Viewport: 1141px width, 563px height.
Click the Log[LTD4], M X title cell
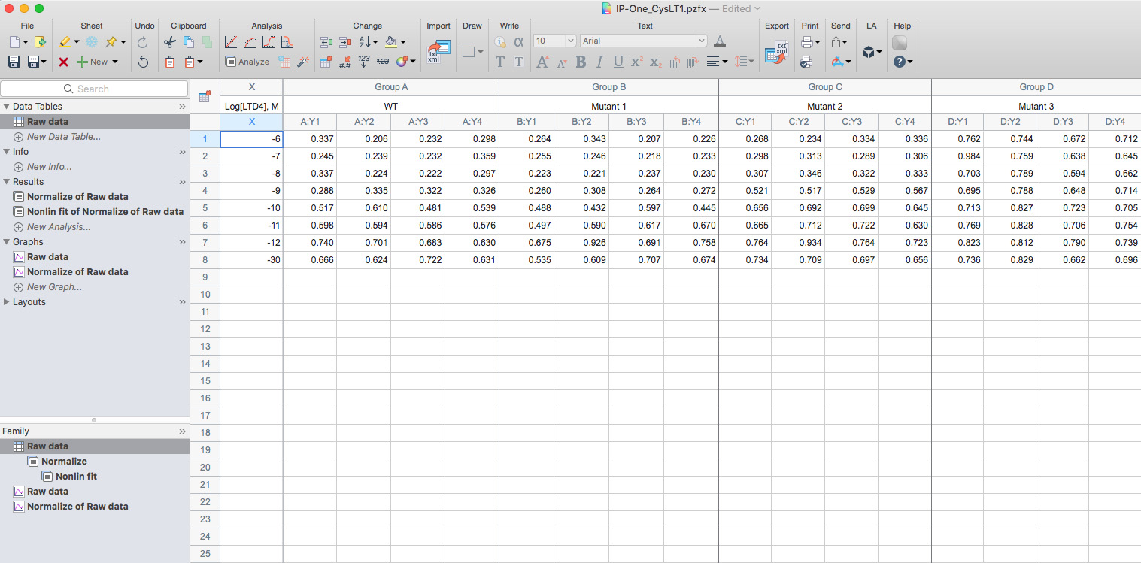pos(251,106)
